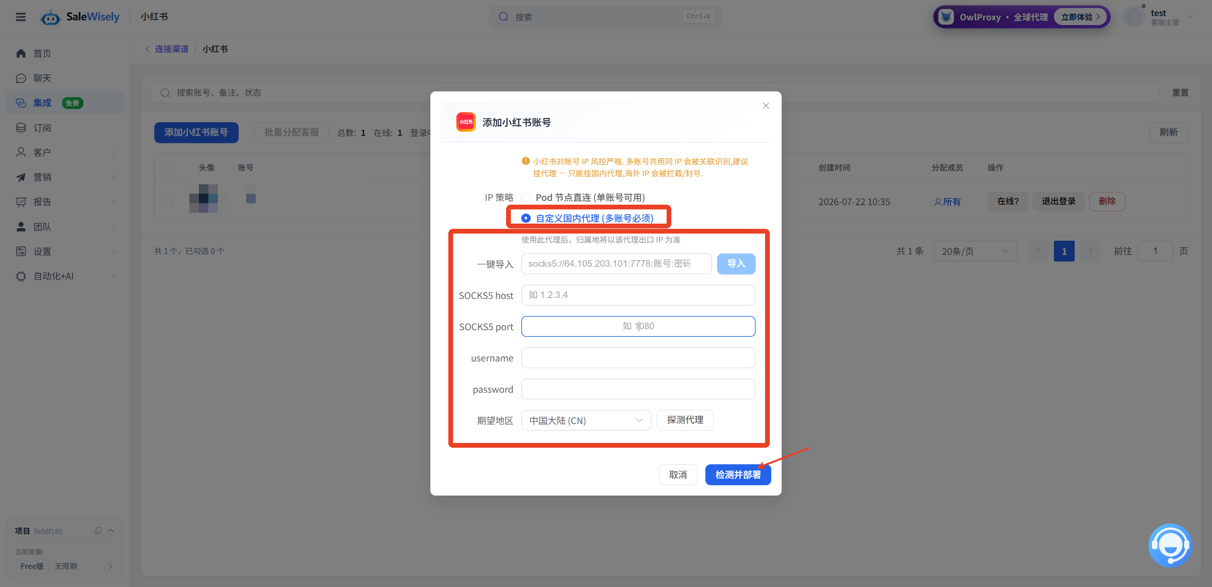Click the red 删除 button in account row

[1107, 201]
